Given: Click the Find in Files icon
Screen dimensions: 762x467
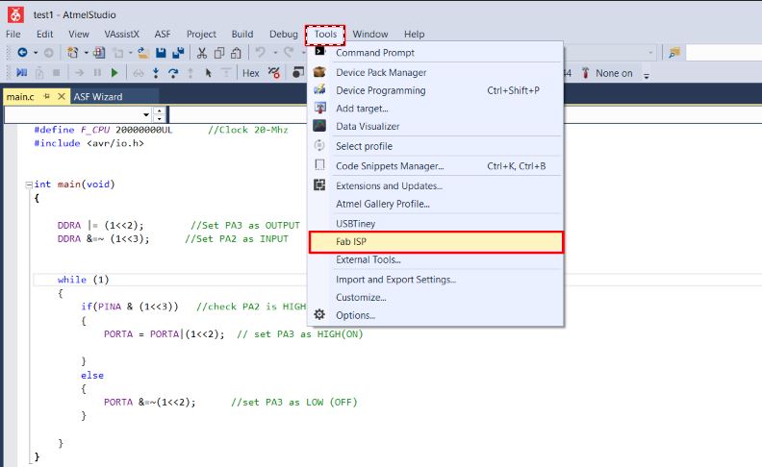Looking at the screenshot, I should pos(674,53).
